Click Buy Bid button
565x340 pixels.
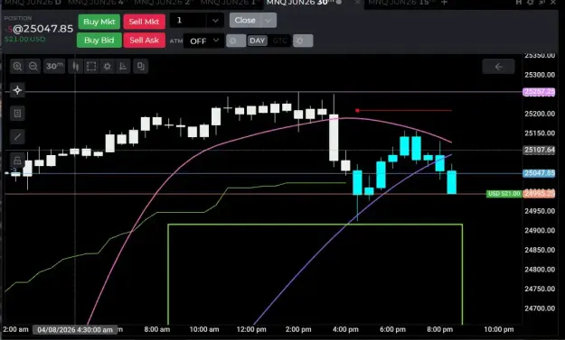pos(99,41)
